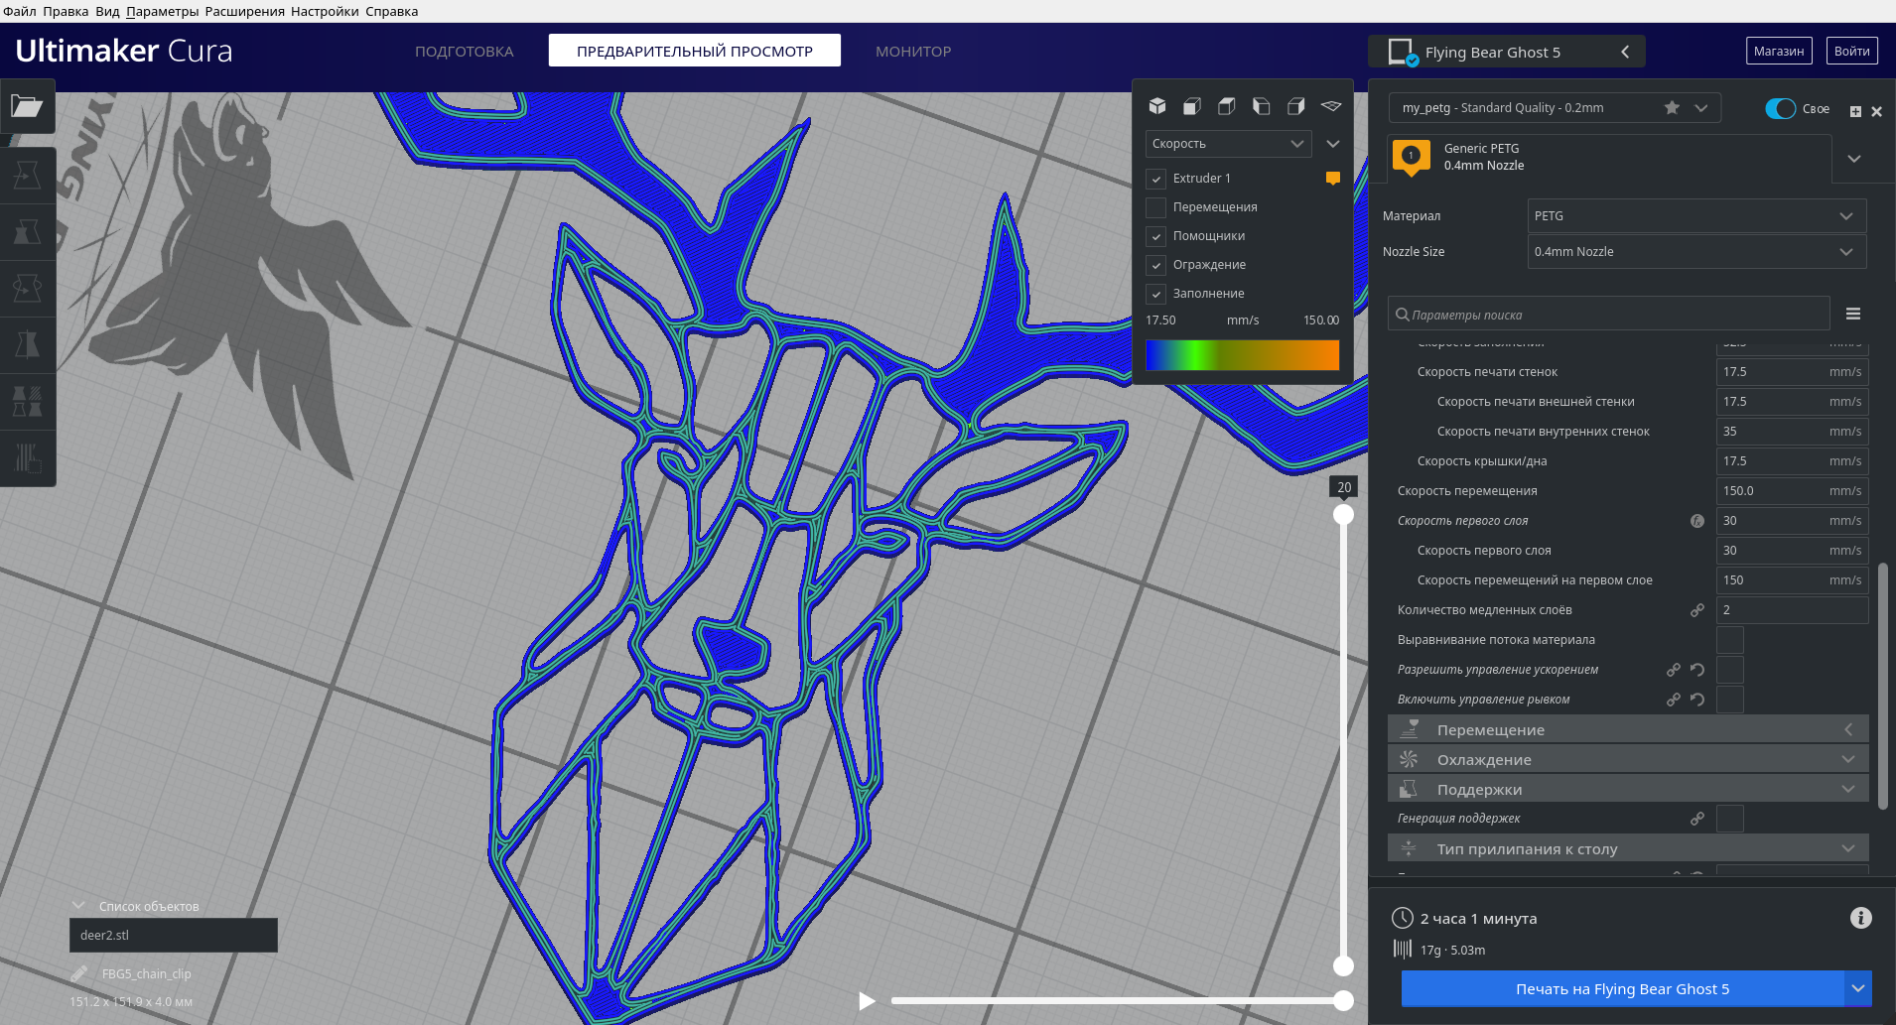Enable Перемещения checkbox in layer view
Viewport: 1896px width, 1025px height.
click(1155, 207)
